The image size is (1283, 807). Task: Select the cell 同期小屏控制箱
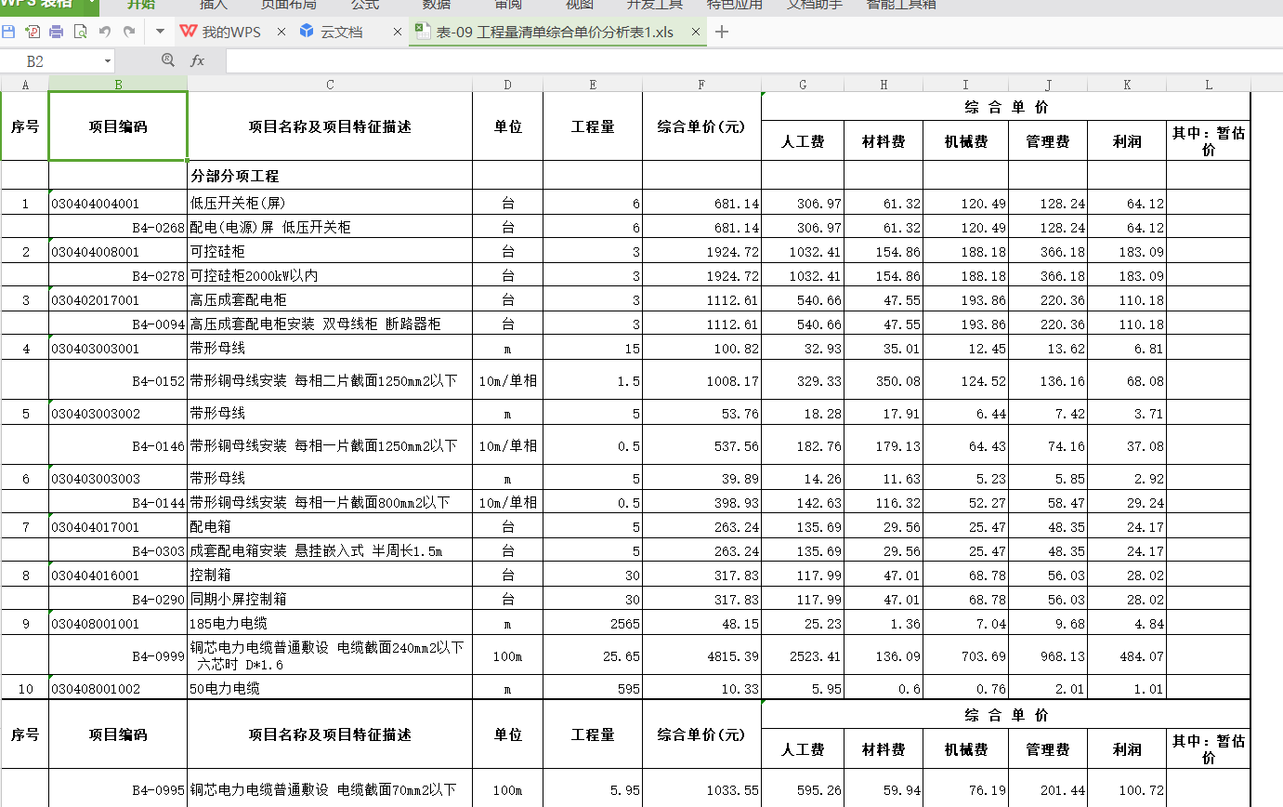[x=330, y=600]
